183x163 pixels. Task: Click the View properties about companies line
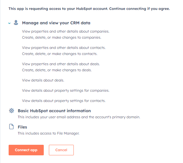[66, 31]
